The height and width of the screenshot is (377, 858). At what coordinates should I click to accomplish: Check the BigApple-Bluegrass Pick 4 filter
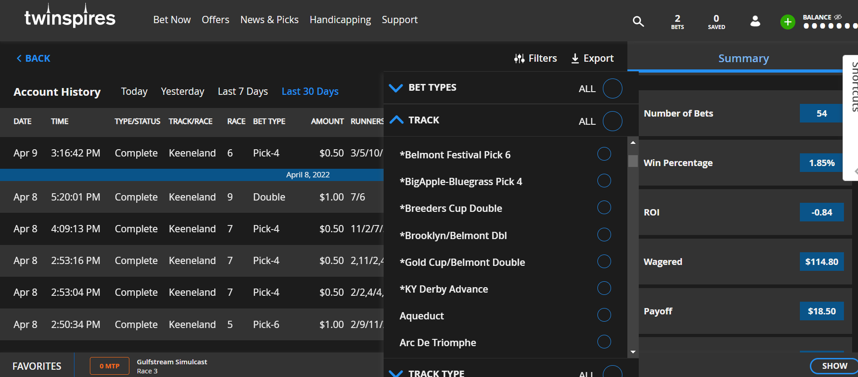pyautogui.click(x=604, y=181)
